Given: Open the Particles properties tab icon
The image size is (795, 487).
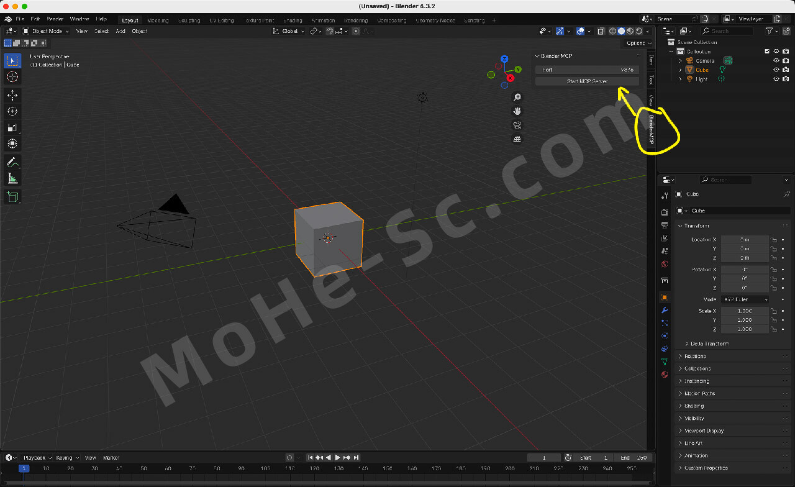Looking at the screenshot, I should click(x=665, y=323).
